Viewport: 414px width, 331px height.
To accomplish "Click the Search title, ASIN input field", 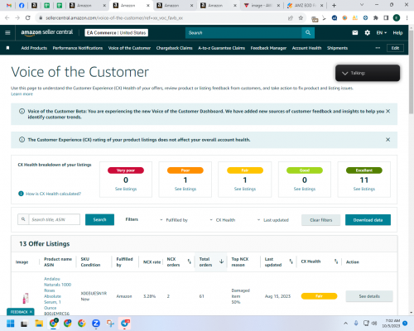I will (55, 219).
